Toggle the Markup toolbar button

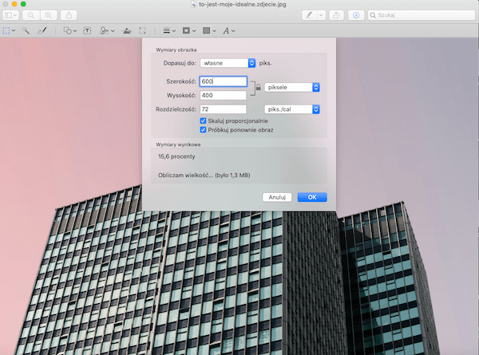pyautogui.click(x=356, y=14)
